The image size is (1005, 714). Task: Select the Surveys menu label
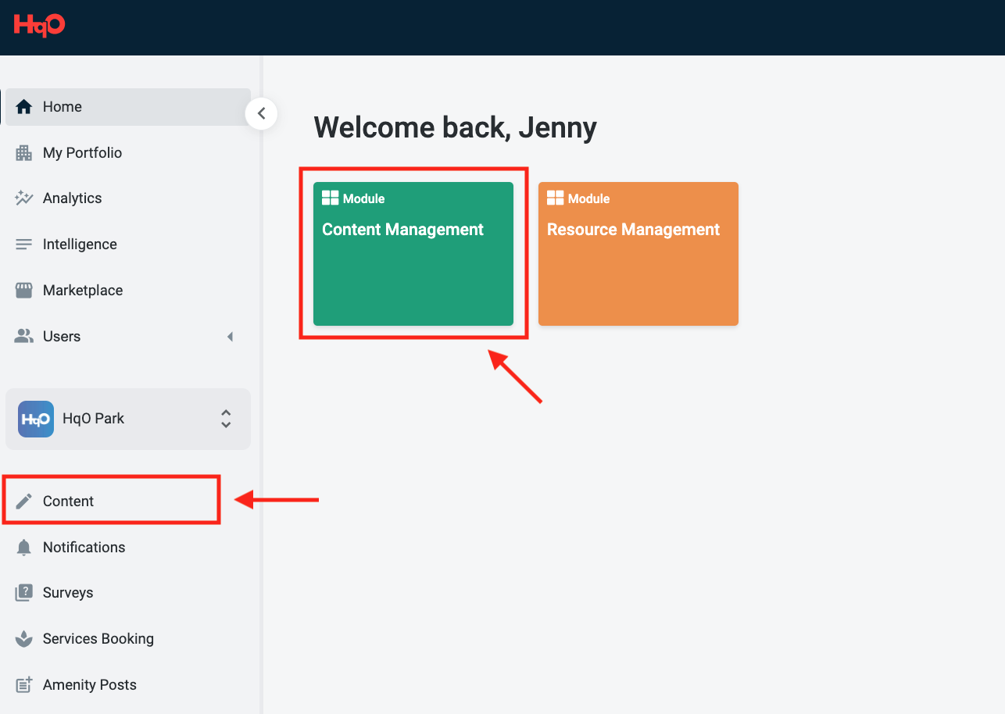coord(68,593)
